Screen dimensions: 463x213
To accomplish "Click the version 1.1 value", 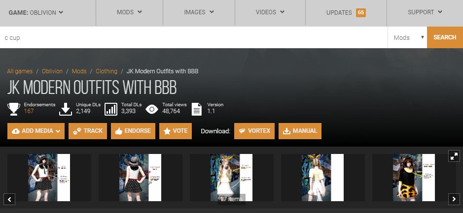I will (211, 111).
